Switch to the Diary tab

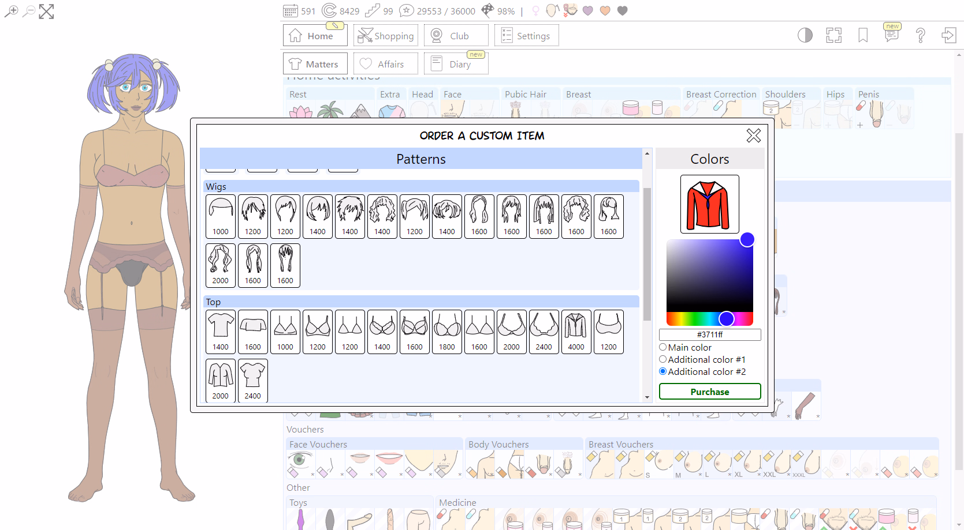[456, 64]
